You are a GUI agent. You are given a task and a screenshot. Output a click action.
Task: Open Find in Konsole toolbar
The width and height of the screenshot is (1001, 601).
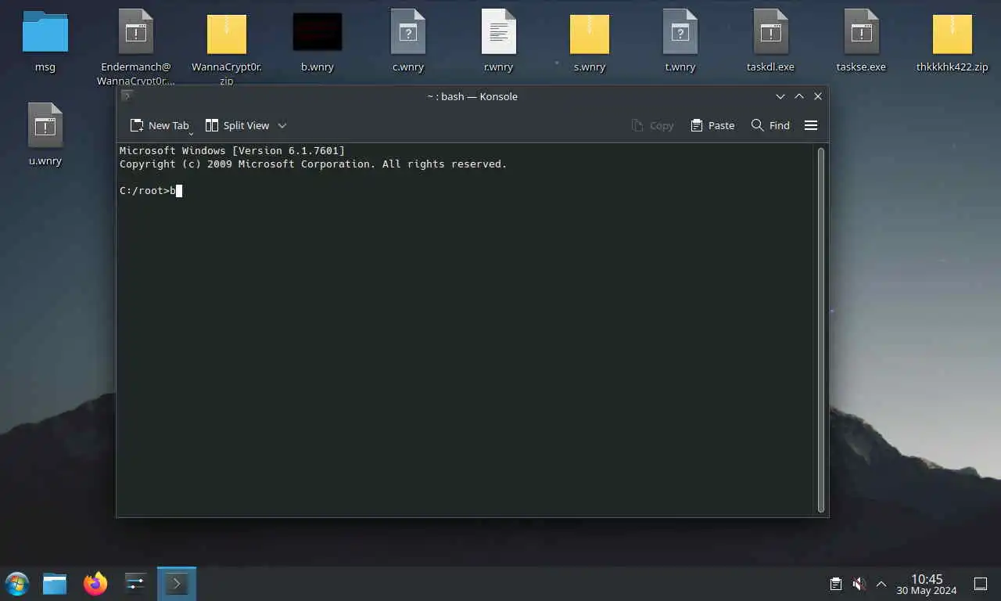[x=770, y=125]
